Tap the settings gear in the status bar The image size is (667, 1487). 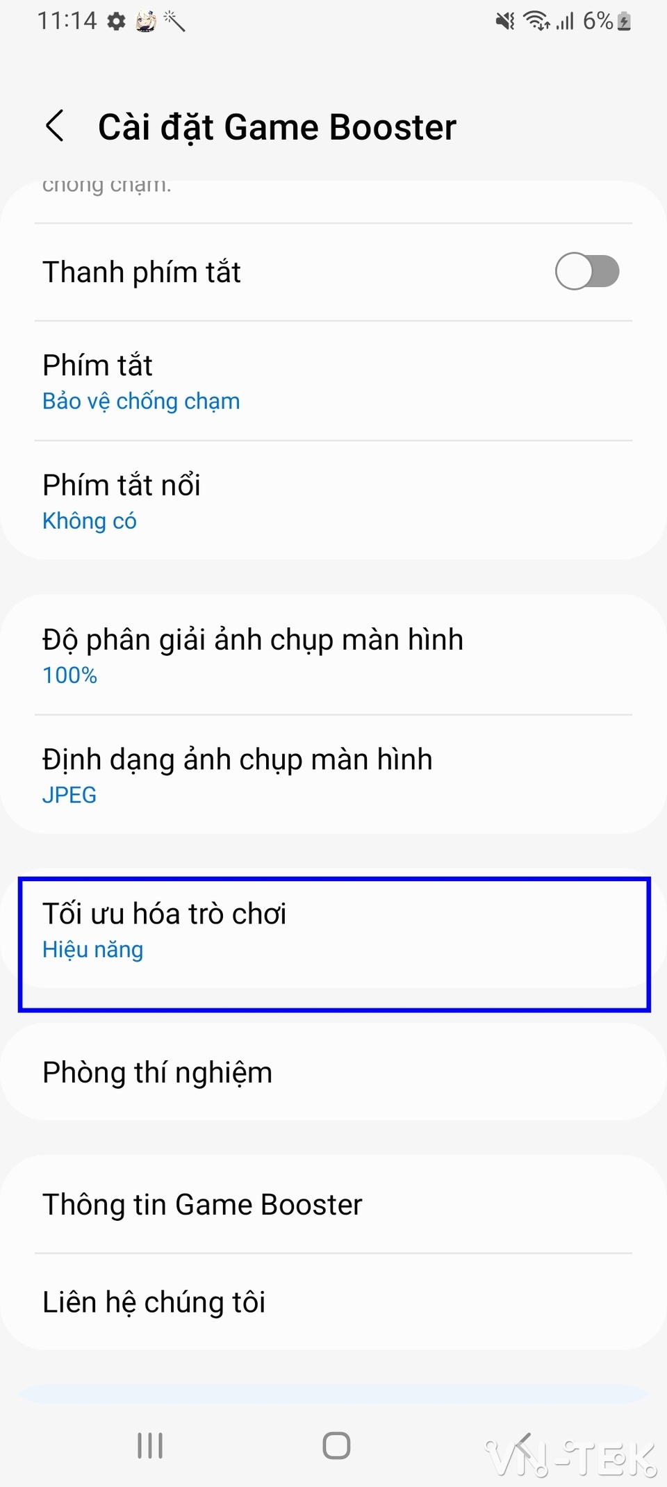pyautogui.click(x=116, y=22)
